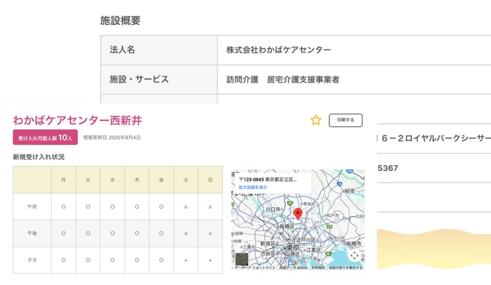
Task: Switch to satellite view thumbnail on map
Action: point(242,259)
